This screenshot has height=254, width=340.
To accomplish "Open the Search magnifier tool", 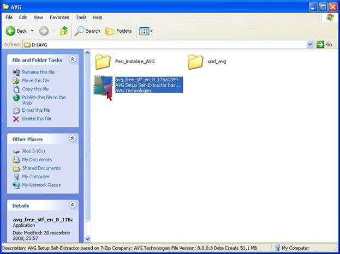I will tap(87, 31).
